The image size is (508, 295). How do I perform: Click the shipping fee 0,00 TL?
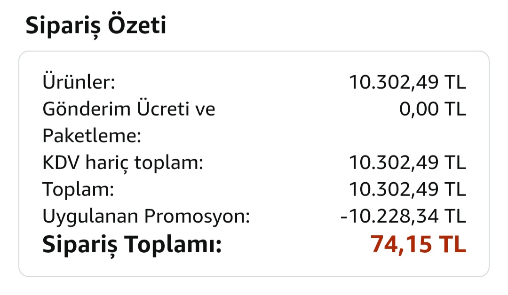432,109
